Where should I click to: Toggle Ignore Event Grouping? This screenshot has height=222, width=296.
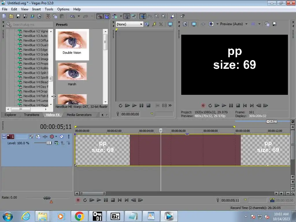[134, 16]
